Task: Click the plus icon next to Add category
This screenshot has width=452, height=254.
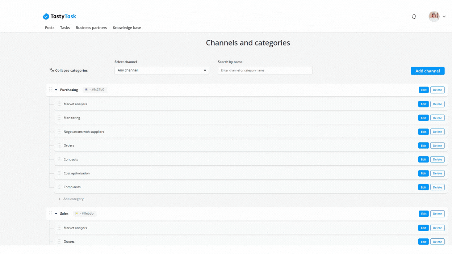Action: pos(60,199)
